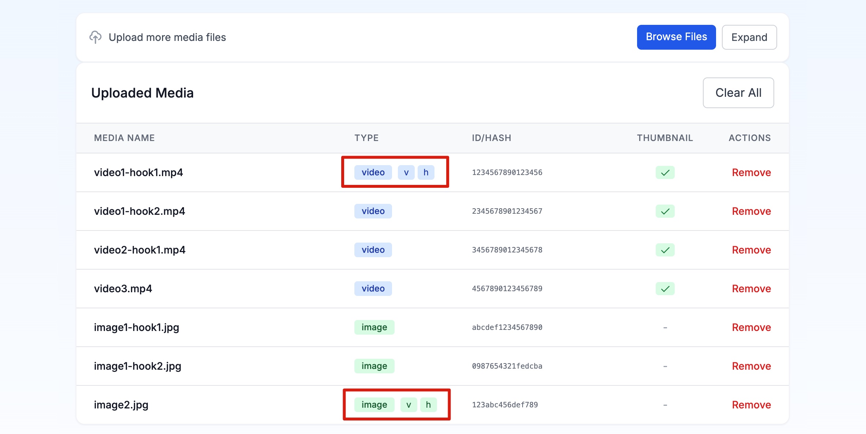Click the Media Name column header
Viewport: 866px width, 434px height.
[x=124, y=138]
